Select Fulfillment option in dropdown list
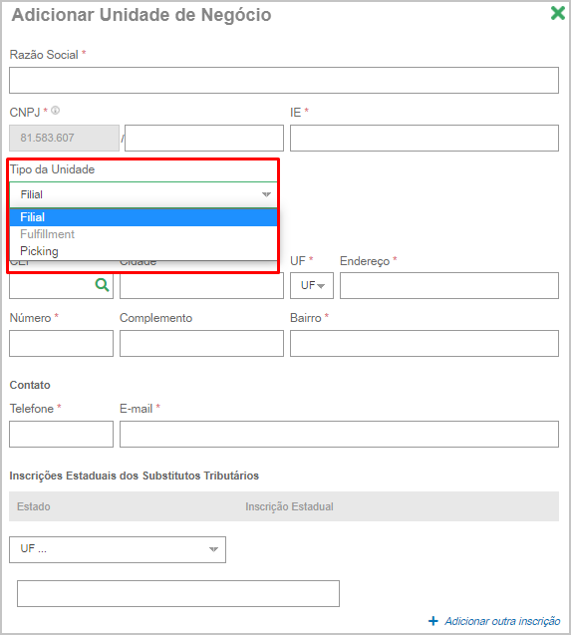Screen dimensions: 571x635 143,234
